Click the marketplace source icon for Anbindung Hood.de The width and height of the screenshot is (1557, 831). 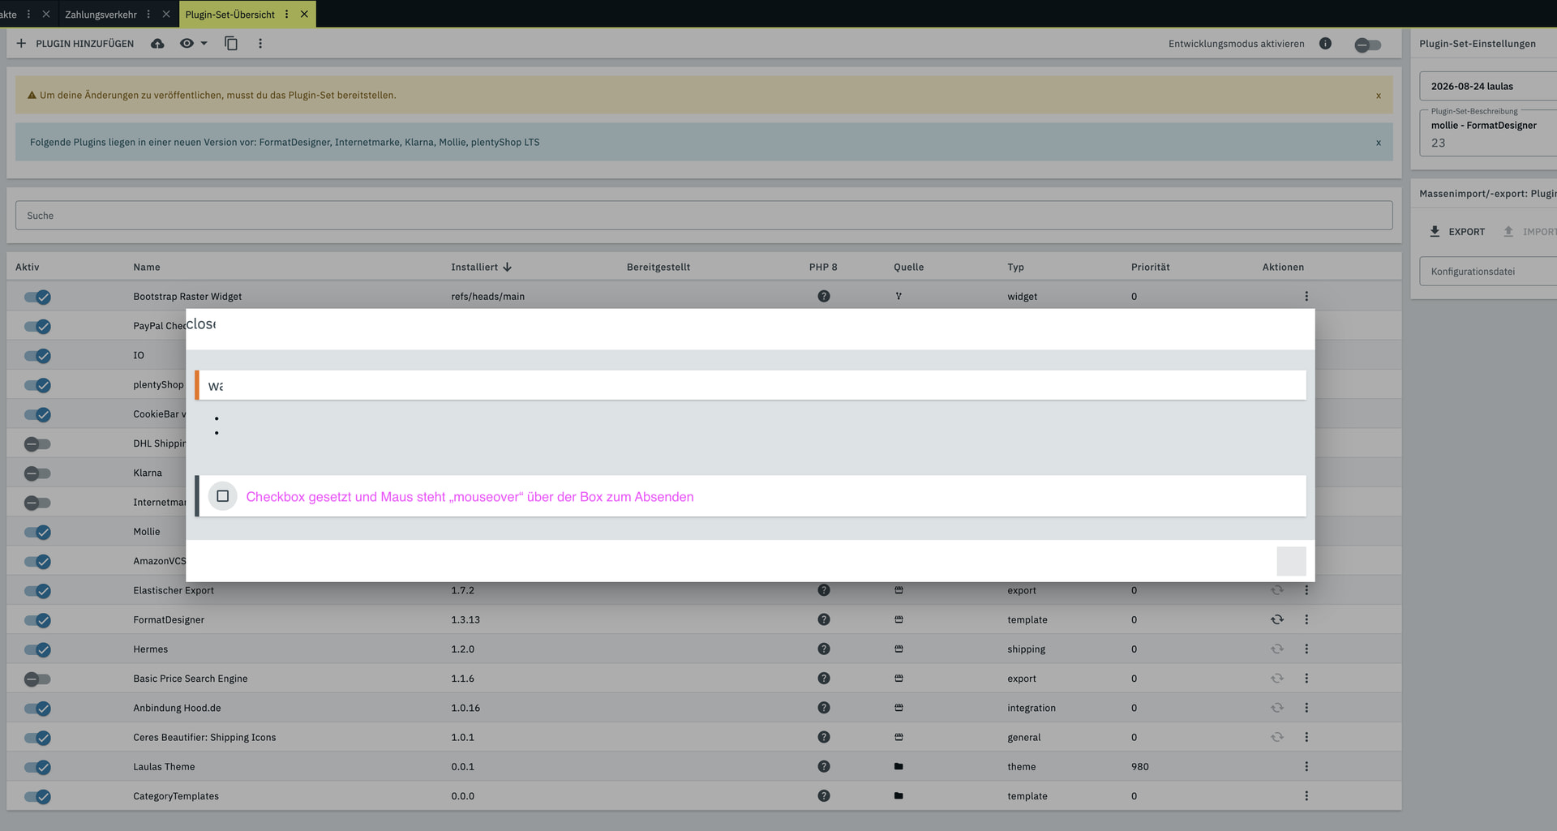[x=899, y=708]
